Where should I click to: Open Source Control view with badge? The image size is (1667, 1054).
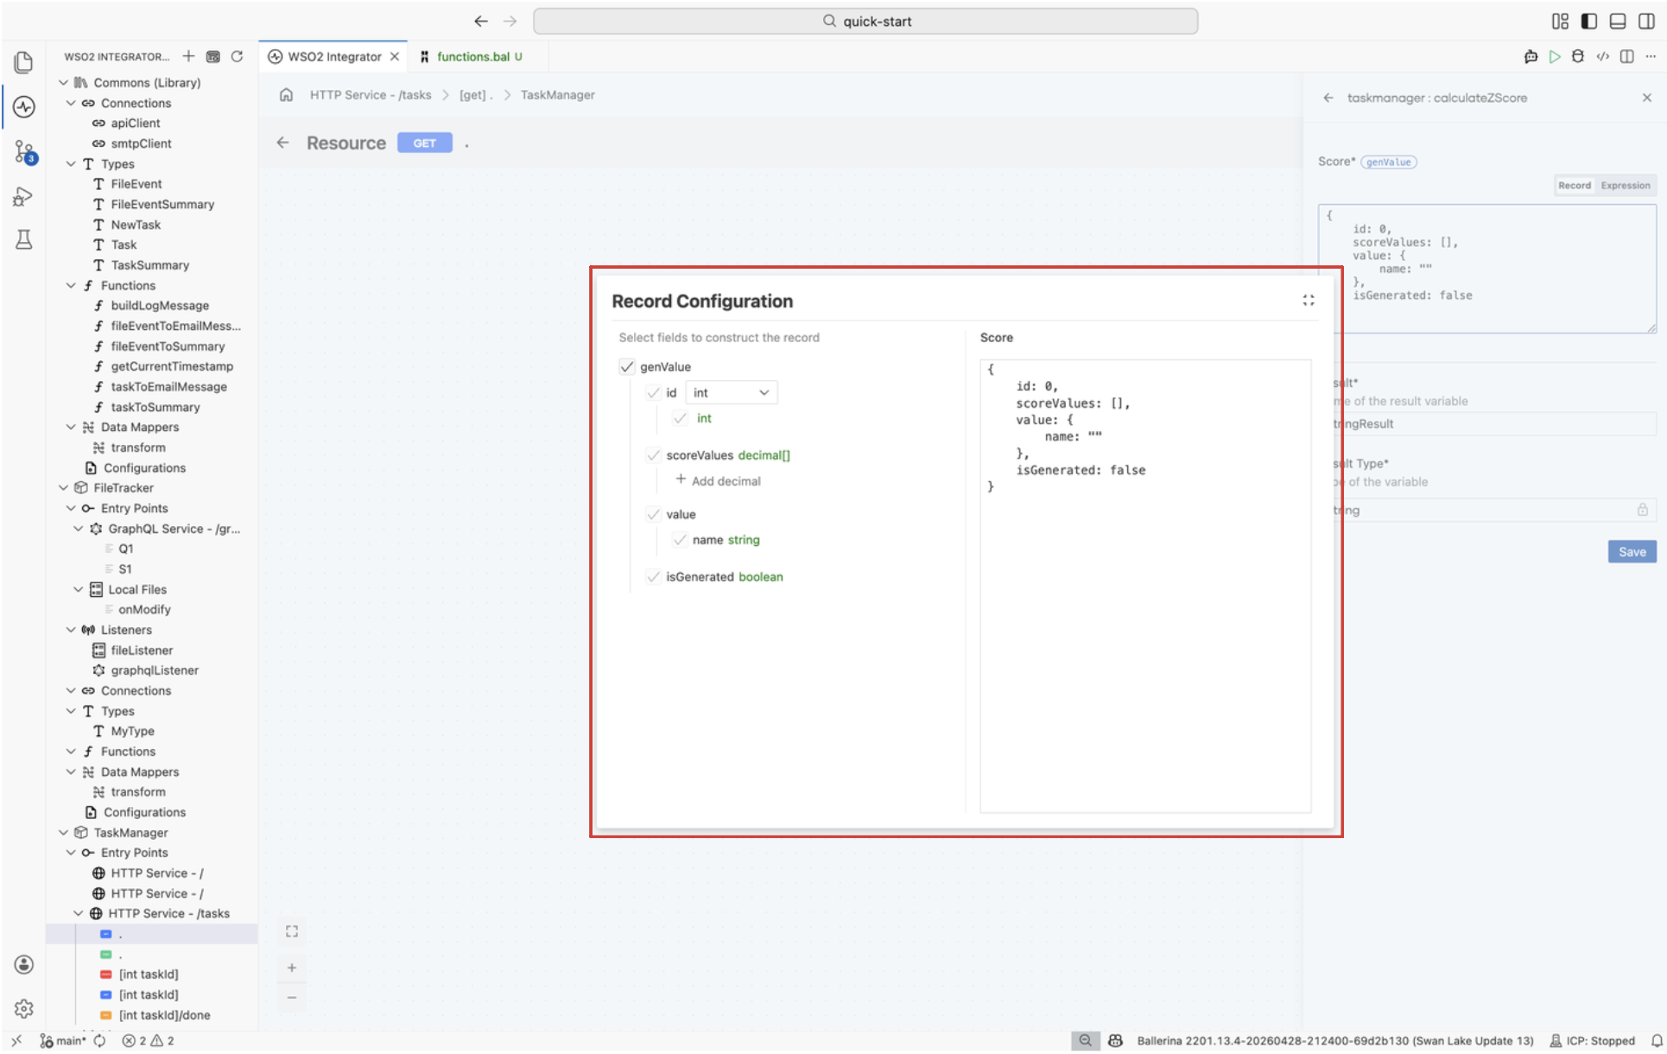coord(24,153)
